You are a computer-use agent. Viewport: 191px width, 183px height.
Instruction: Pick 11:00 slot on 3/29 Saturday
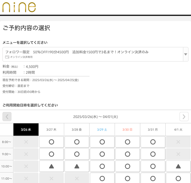tap(102, 178)
